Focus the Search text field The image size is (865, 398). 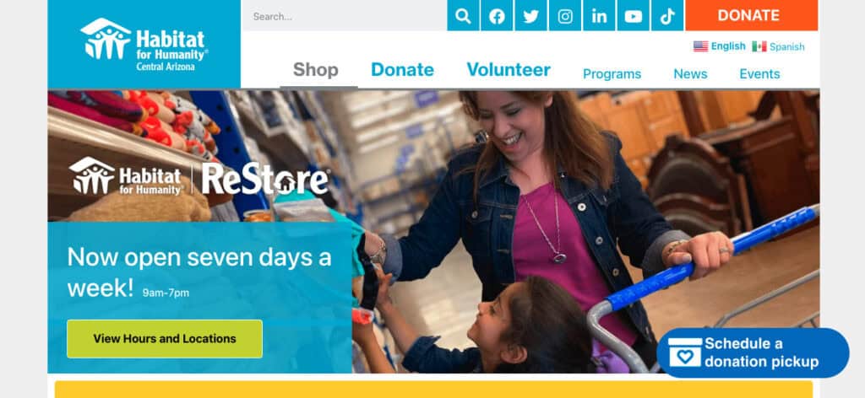[345, 16]
